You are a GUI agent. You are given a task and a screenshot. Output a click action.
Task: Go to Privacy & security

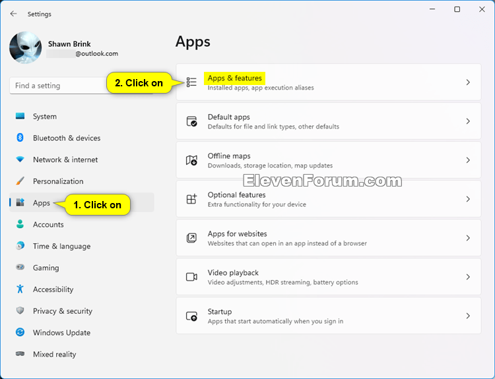click(x=82, y=310)
